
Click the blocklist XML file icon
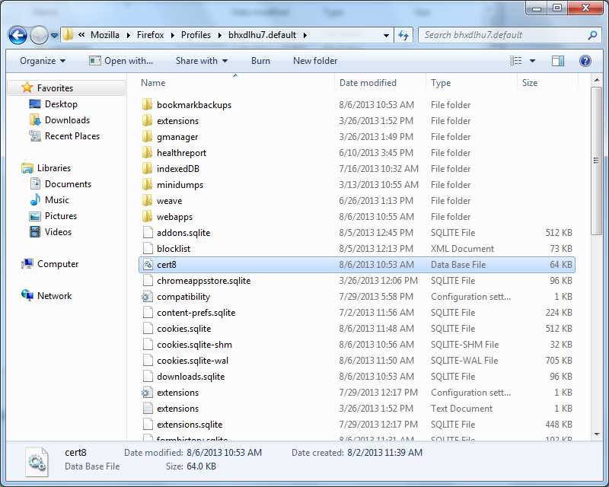coord(148,248)
